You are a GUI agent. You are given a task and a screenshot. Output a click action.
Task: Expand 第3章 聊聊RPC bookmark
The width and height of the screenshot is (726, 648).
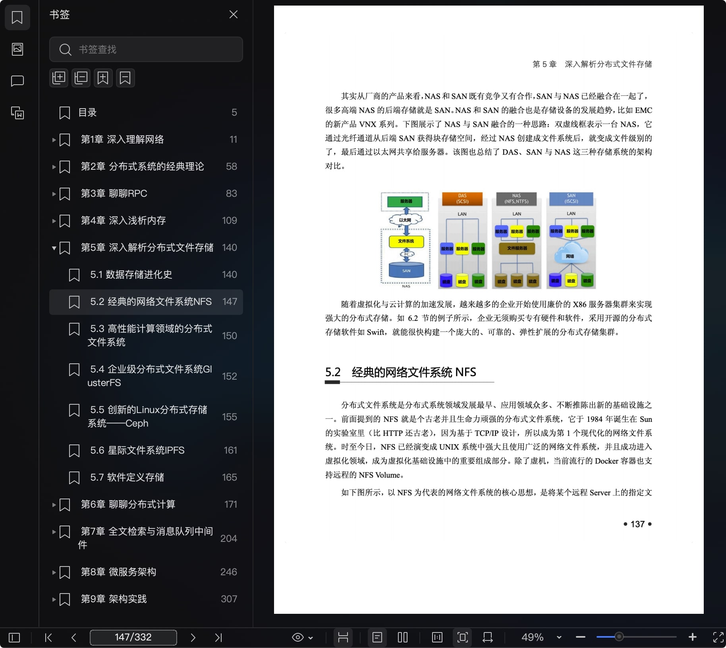[x=54, y=194]
